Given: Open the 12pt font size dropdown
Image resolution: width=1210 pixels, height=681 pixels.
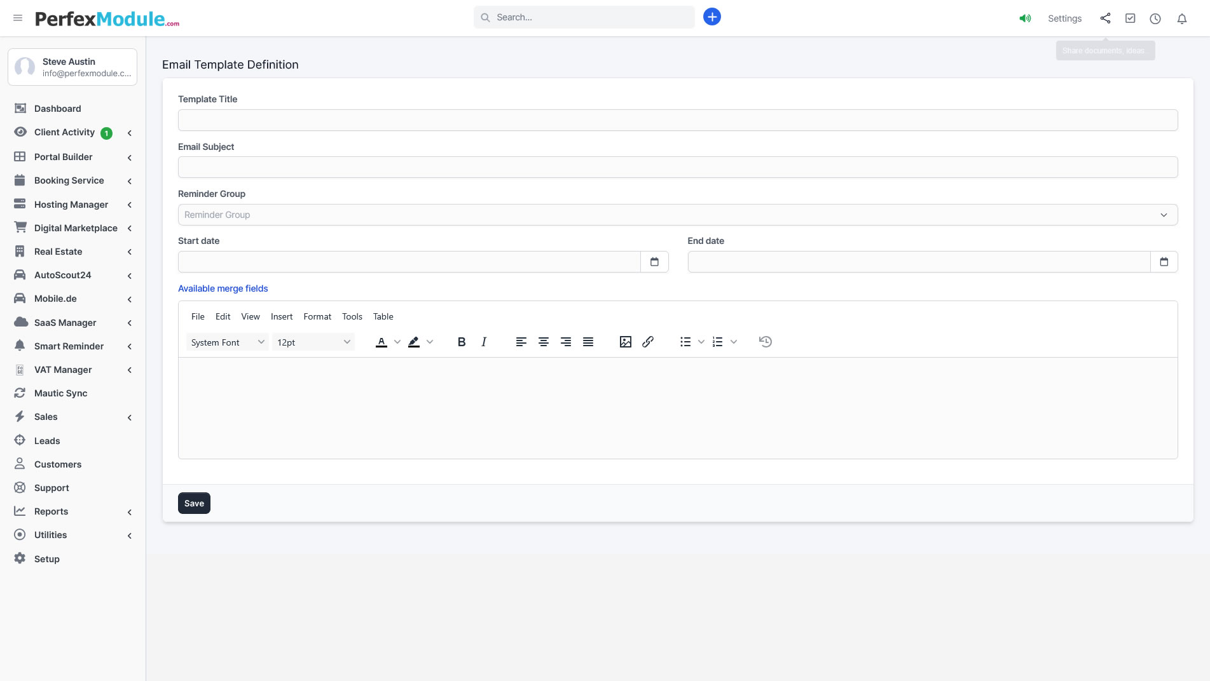Looking at the screenshot, I should tap(313, 342).
